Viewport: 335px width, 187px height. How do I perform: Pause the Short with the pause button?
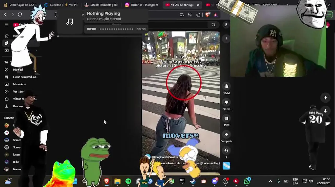pos(149,39)
